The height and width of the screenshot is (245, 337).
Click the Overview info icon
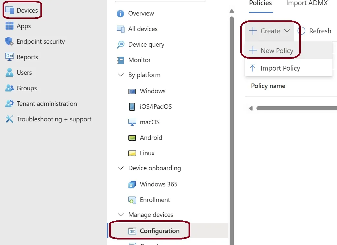(x=120, y=14)
